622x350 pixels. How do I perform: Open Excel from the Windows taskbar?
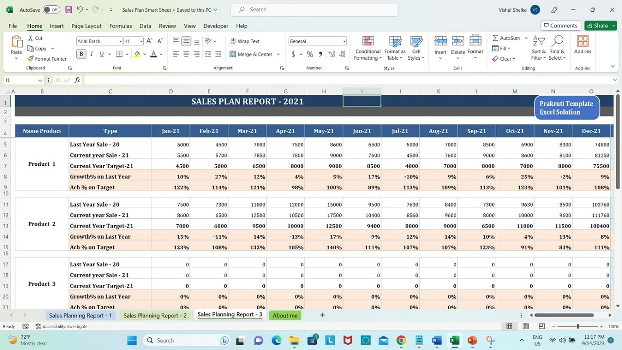454,340
